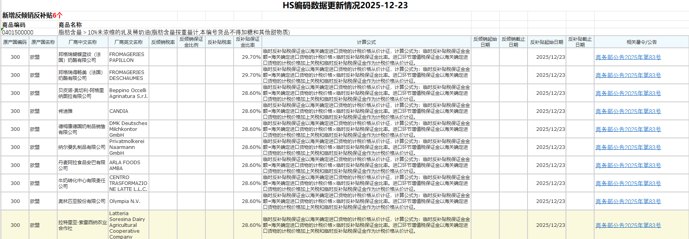
Task: Open 商务部公告 link in FROMAGERIES DESCHAUMES row
Action: 628,75
